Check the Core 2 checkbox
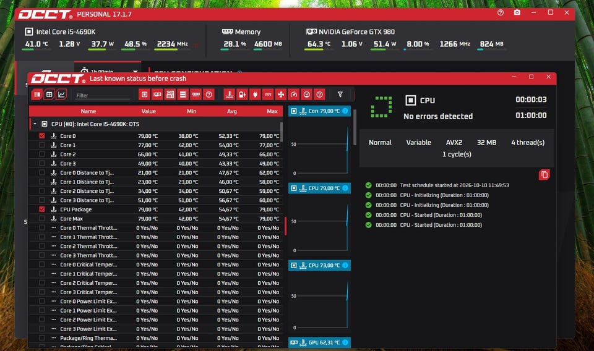Image resolution: width=594 pixels, height=351 pixels. click(41, 154)
